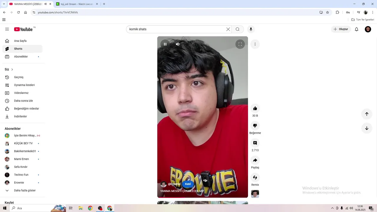Go back in browser

4,12
